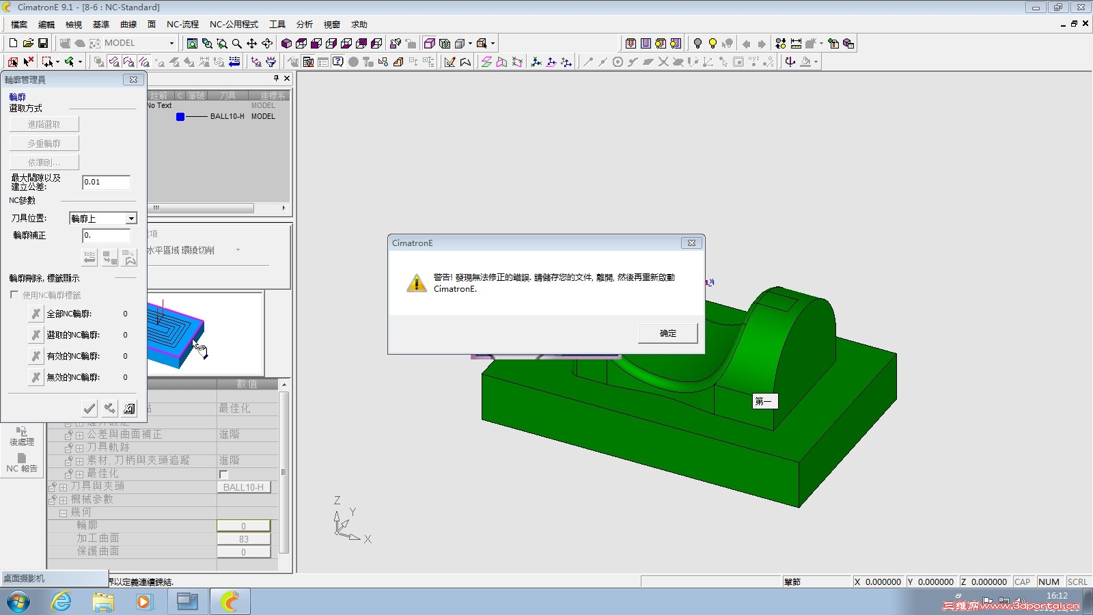Viewport: 1093px width, 615px height.
Task: Click the 确定 button in the warning dialog
Action: click(x=667, y=333)
